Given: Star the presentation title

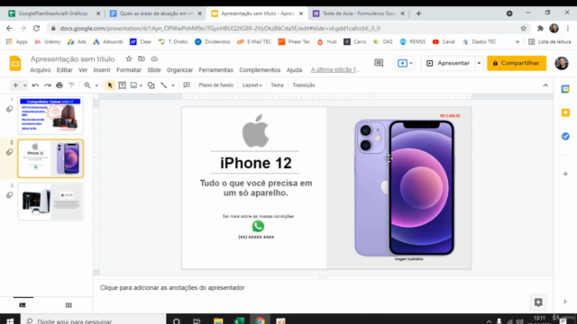Looking at the screenshot, I should click(129, 58).
